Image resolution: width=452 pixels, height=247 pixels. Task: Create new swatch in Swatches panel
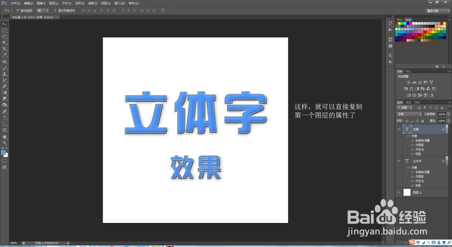[437, 66]
